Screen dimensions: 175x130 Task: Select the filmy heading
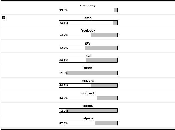click(x=88, y=68)
